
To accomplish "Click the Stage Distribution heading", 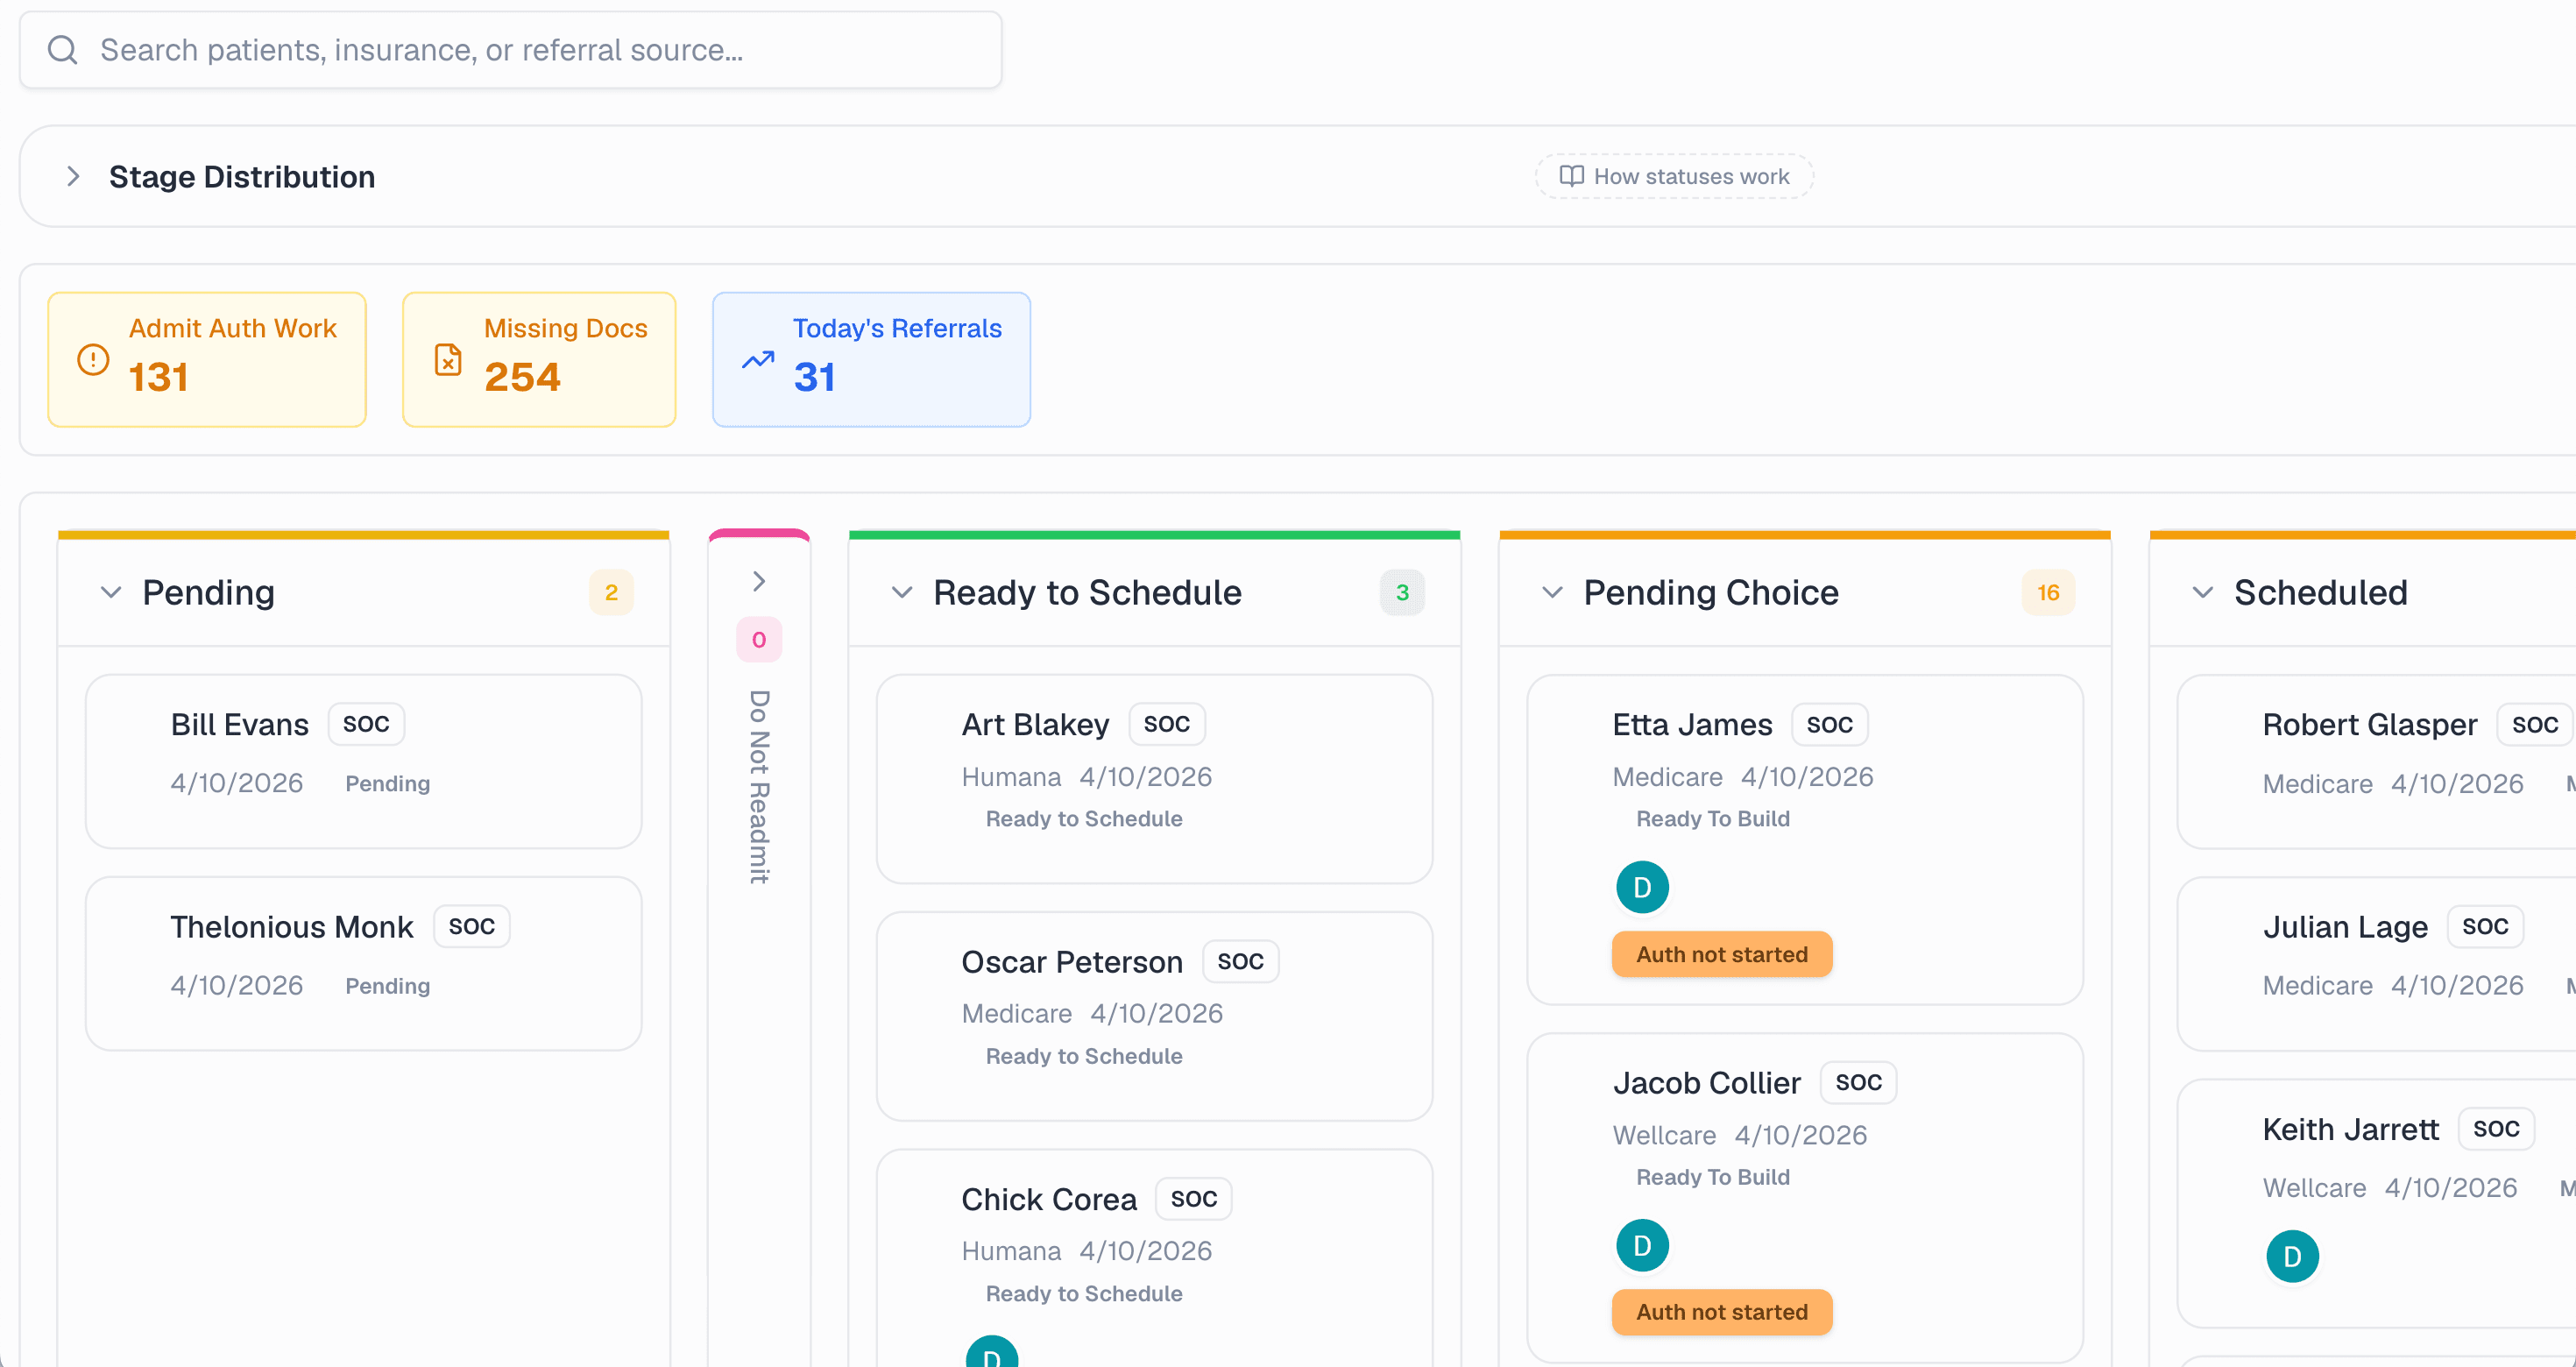I will click(x=242, y=177).
